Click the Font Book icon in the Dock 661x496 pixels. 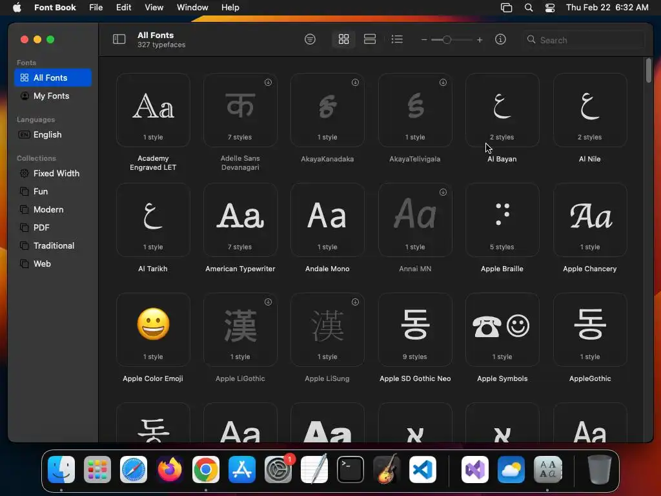click(x=547, y=470)
